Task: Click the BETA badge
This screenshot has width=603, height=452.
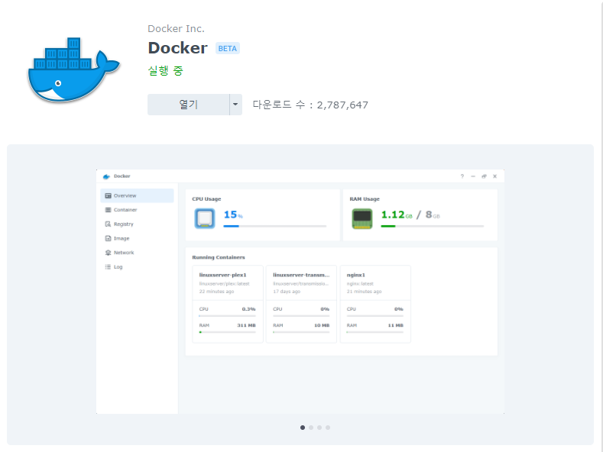Action: coord(227,48)
